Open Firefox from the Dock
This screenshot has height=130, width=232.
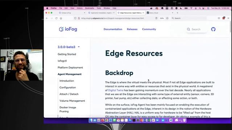(103, 120)
